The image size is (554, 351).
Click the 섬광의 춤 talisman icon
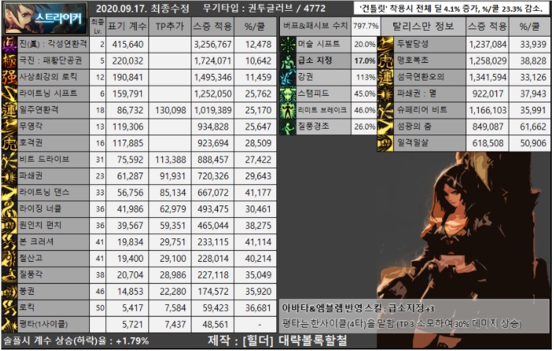click(385, 127)
